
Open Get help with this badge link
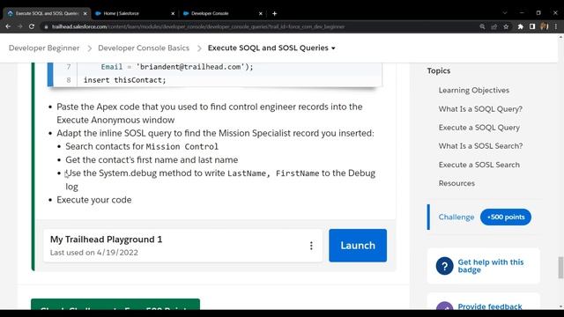point(491,266)
